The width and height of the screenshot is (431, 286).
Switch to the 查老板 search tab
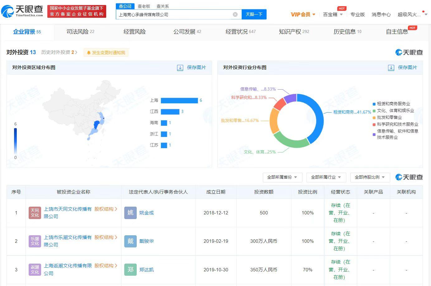[x=144, y=6]
